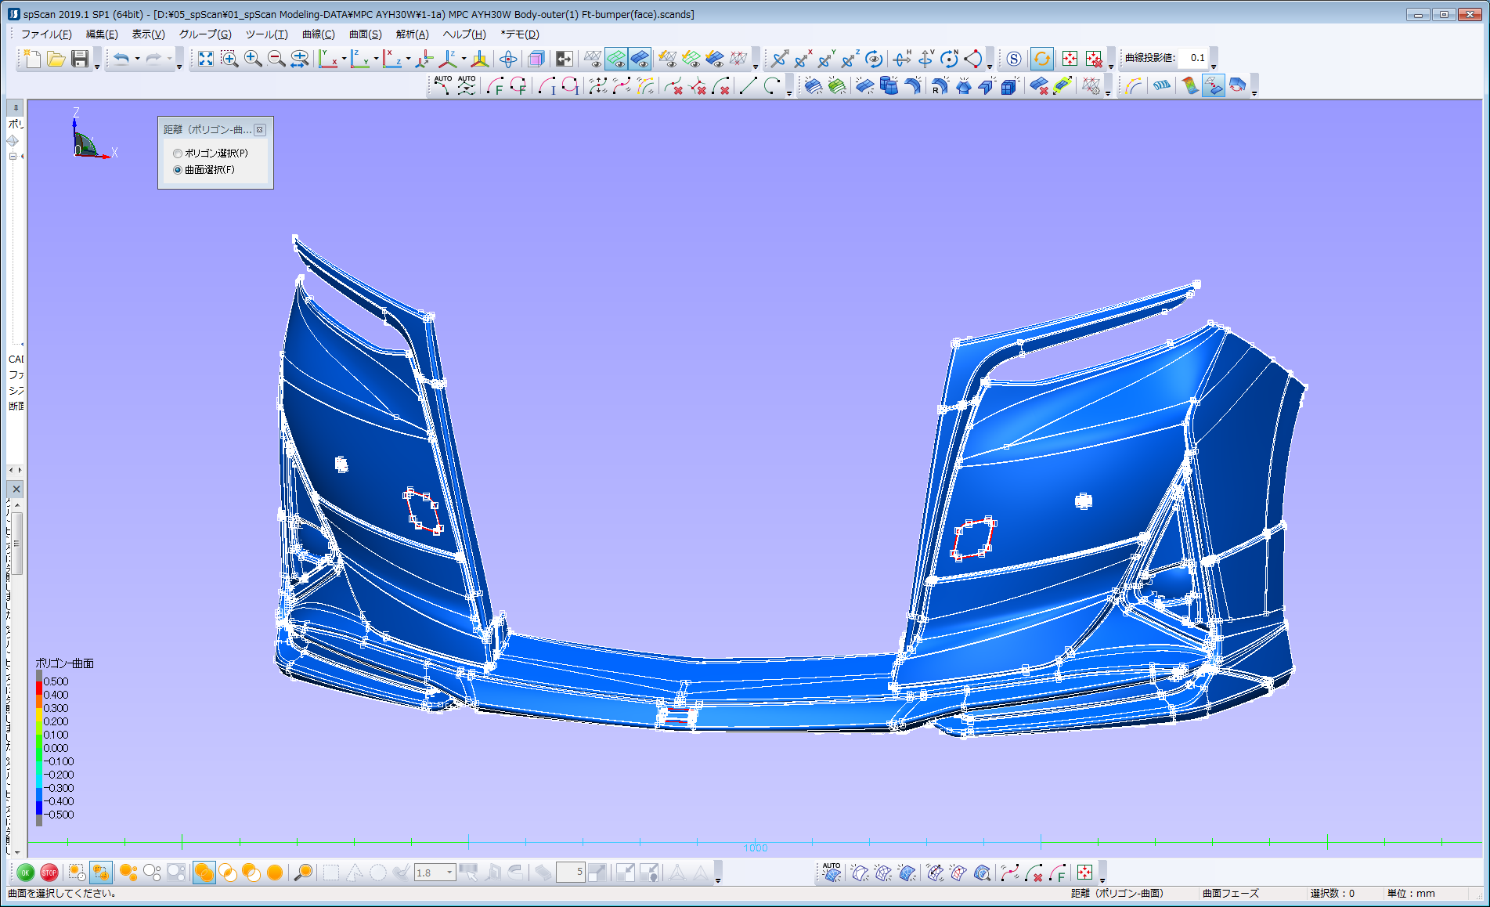
Task: Click the Open folder icon
Action: pos(56,59)
